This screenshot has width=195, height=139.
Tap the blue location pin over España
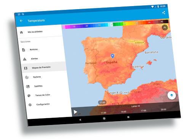click(x=112, y=56)
